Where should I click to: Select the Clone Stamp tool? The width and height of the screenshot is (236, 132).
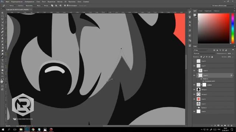point(3,38)
